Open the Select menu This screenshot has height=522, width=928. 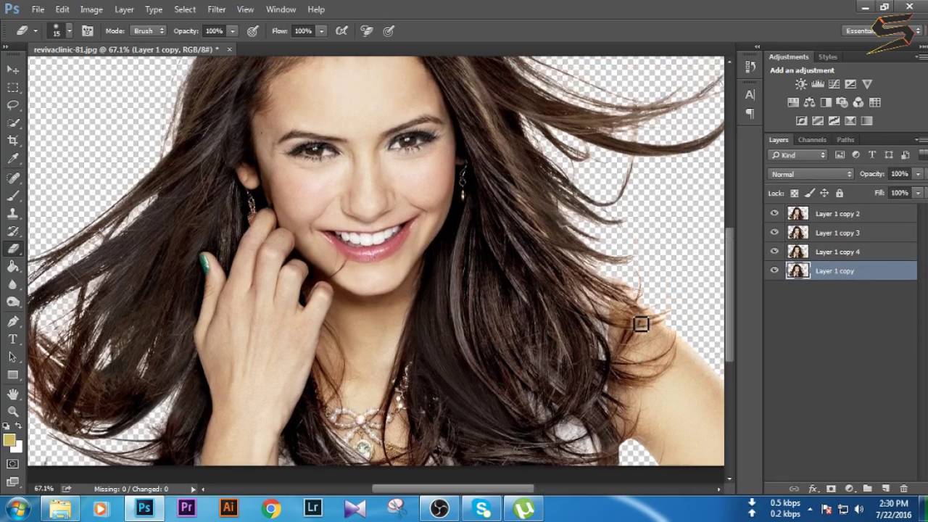(185, 9)
